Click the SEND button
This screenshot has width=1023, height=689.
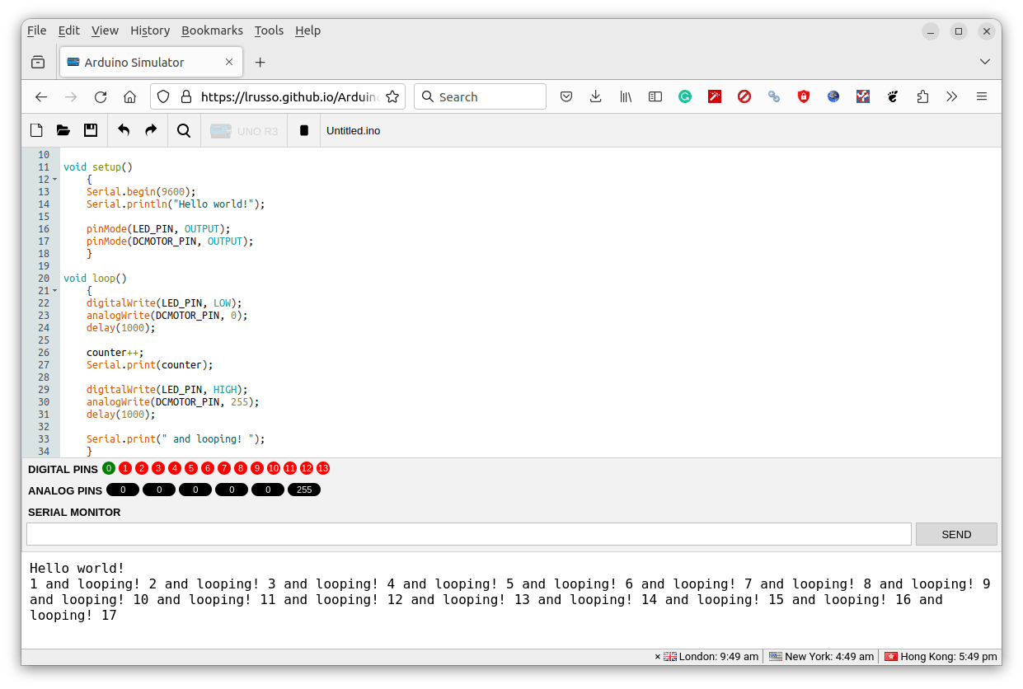tap(955, 534)
